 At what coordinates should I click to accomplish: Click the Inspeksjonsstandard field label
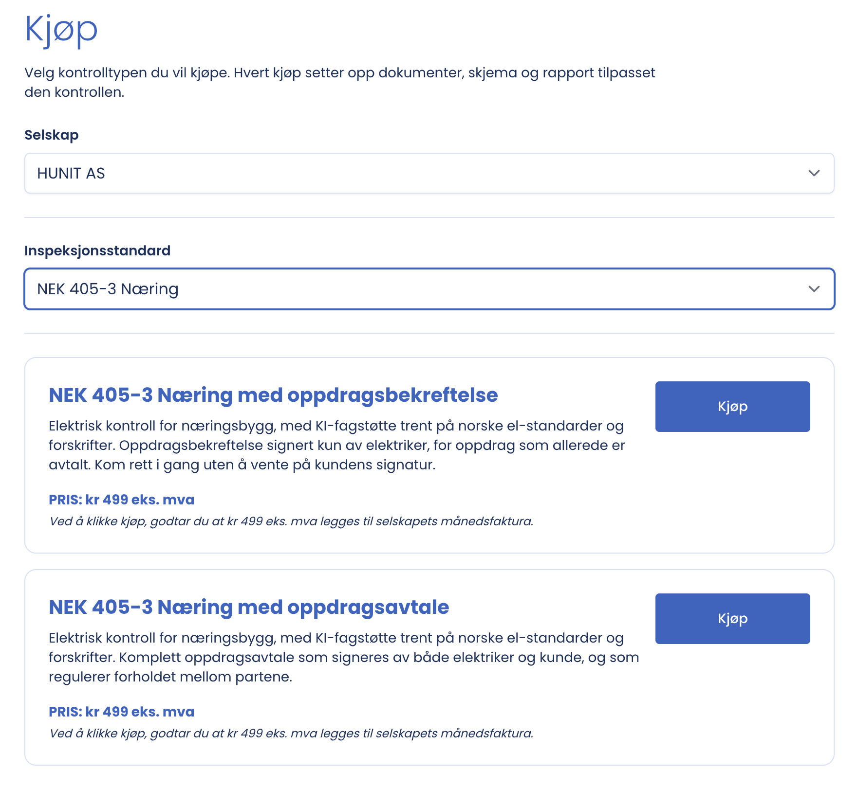[97, 251]
